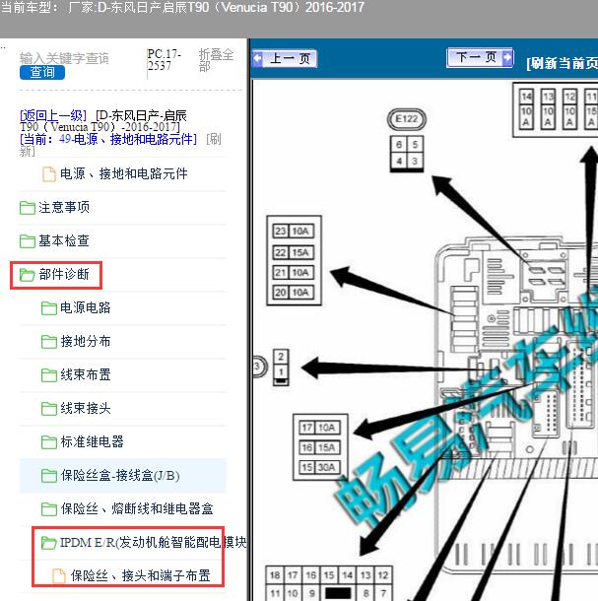Screen dimensions: 598x601
Task: Click the folder icon beside 接地分布
Action: click(x=48, y=342)
